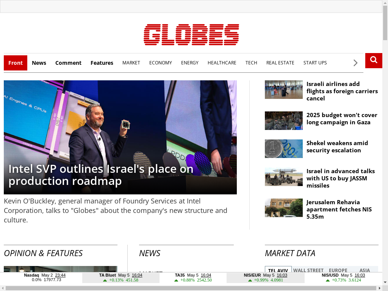Read the JASSM missiles talks article
Viewport: 388px width, 291px height.
[x=341, y=178]
